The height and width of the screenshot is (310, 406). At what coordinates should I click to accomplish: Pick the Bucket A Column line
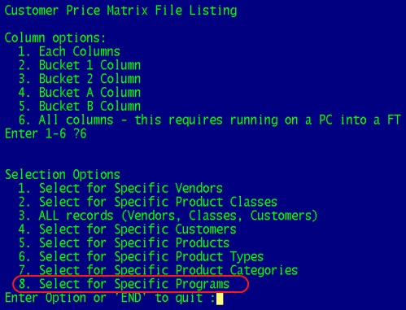[80, 93]
